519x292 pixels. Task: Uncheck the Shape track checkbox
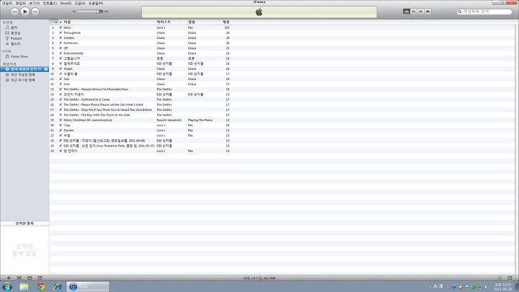(x=61, y=69)
